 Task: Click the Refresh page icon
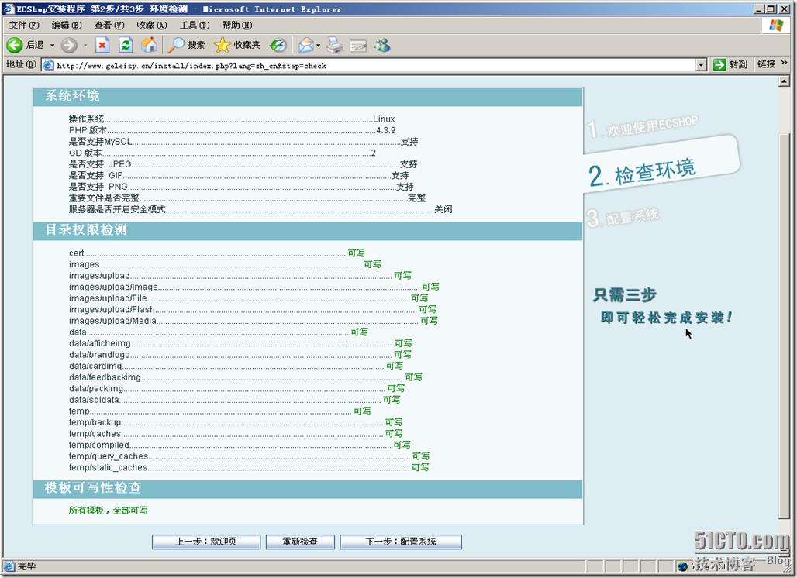[126, 45]
